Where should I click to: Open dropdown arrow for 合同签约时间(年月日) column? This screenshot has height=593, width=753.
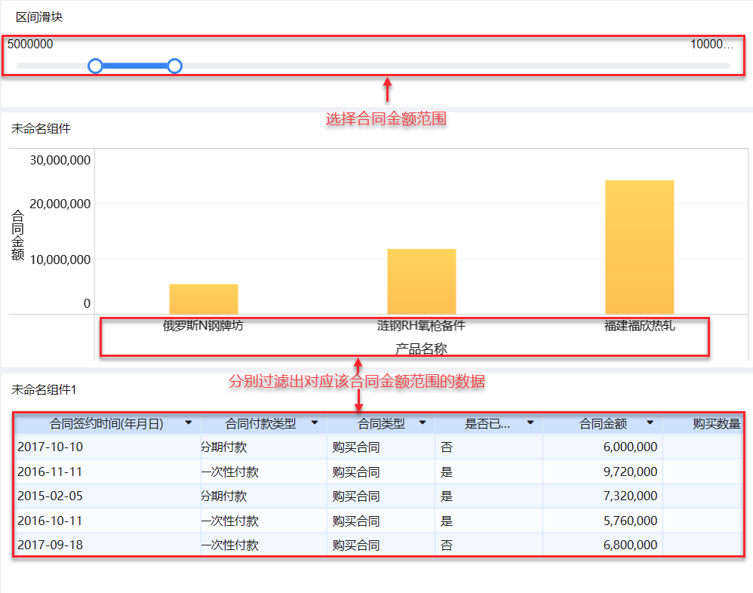click(189, 423)
